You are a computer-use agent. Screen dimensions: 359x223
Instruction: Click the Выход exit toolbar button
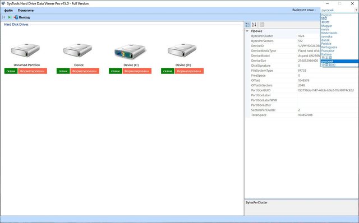(x=22, y=17)
